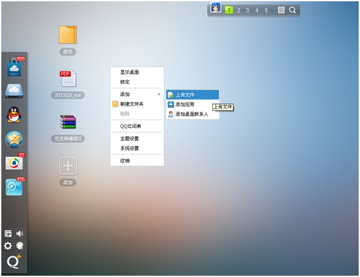Open QQ Mail envelope icon in the sidebar
Image resolution: width=360 pixels, height=277 pixels.
tap(14, 163)
